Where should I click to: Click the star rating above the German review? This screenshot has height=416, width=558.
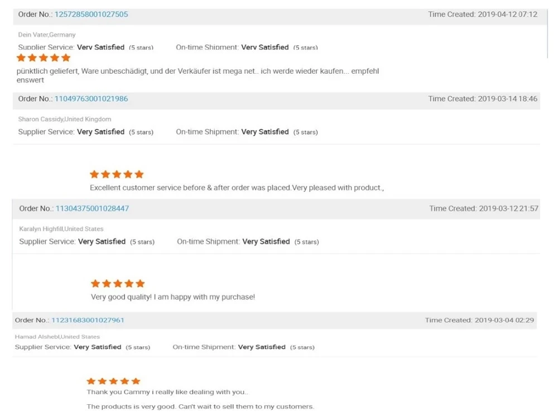pyautogui.click(x=44, y=58)
